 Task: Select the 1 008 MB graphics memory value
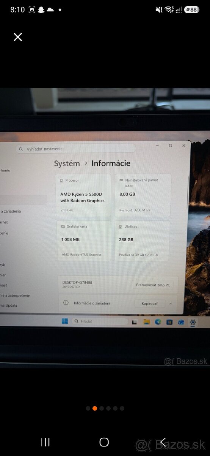click(x=71, y=240)
